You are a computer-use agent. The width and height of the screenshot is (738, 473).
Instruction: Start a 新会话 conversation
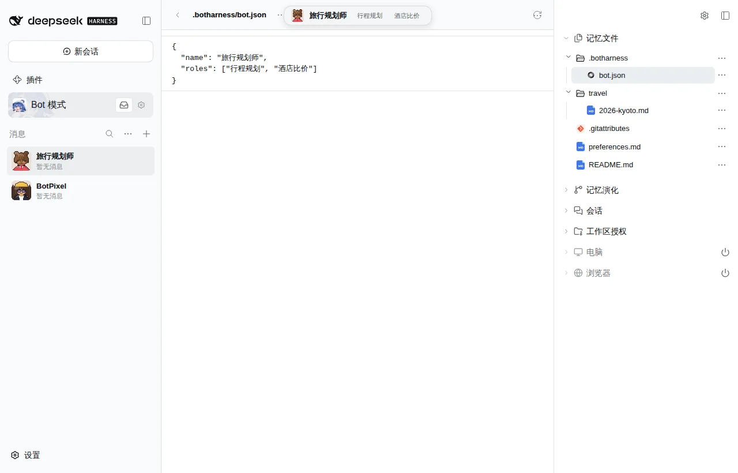tap(81, 51)
